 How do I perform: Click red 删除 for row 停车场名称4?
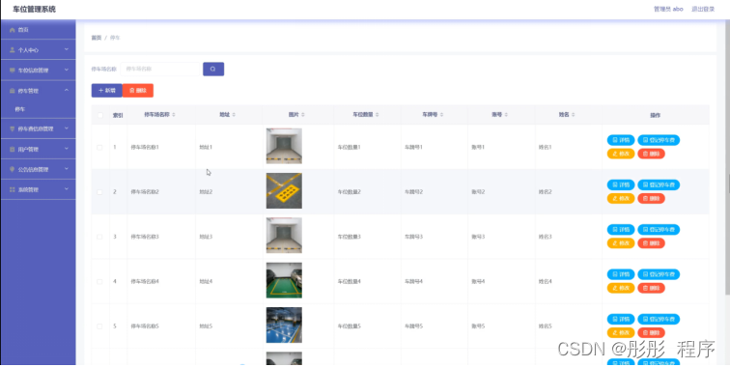pyautogui.click(x=651, y=288)
